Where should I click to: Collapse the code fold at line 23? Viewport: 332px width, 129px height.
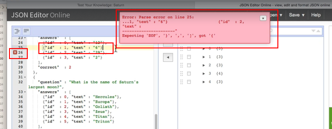25,38
